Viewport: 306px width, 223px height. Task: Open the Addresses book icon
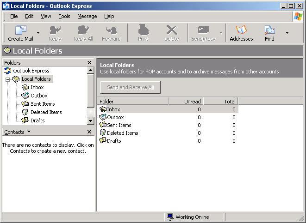coord(241,30)
